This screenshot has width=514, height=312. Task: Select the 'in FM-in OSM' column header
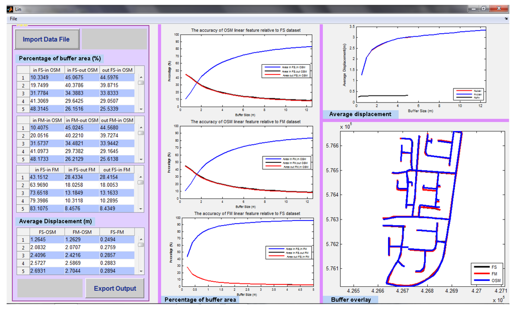(47, 120)
